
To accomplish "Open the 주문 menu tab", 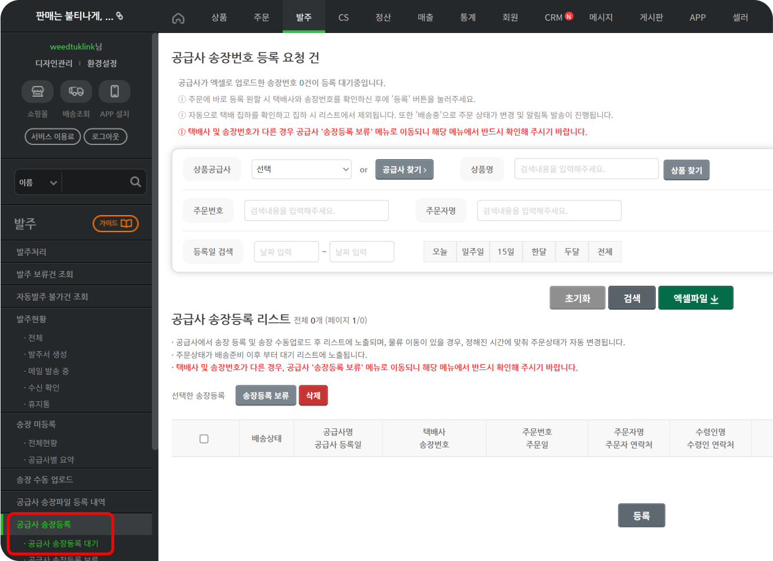I will click(x=262, y=18).
